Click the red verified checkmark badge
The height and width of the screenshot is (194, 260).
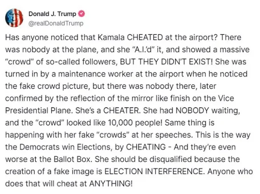(82, 14)
